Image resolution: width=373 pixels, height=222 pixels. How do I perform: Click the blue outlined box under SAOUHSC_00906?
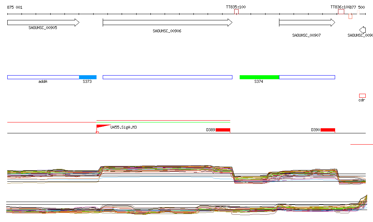tap(168, 77)
